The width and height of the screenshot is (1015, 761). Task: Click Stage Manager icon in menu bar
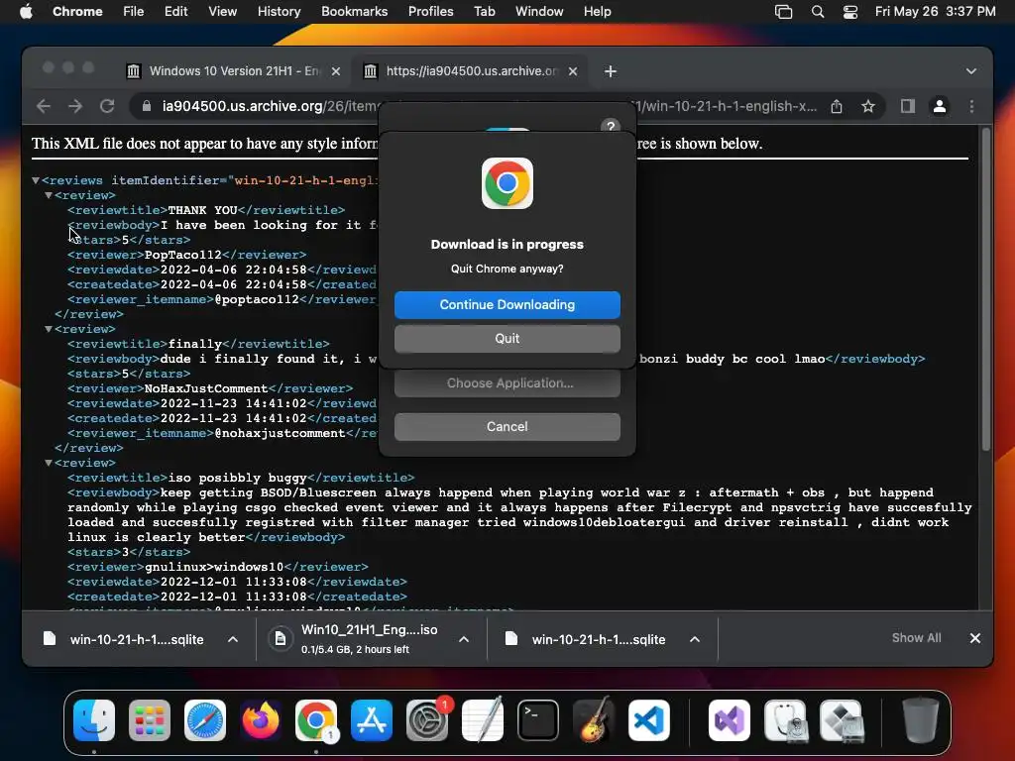pyautogui.click(x=783, y=11)
